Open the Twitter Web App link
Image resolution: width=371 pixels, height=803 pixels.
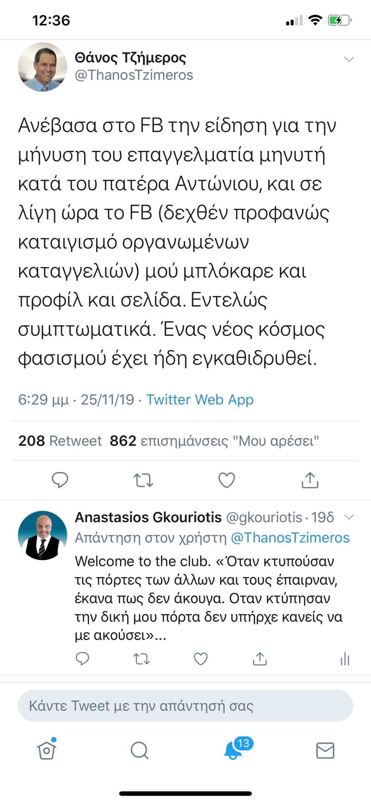point(200,400)
